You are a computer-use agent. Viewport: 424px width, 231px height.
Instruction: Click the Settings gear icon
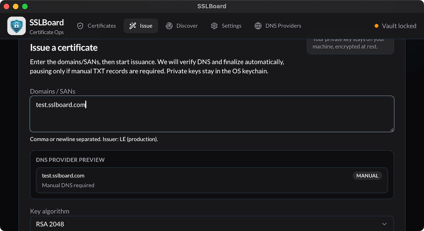click(x=214, y=26)
